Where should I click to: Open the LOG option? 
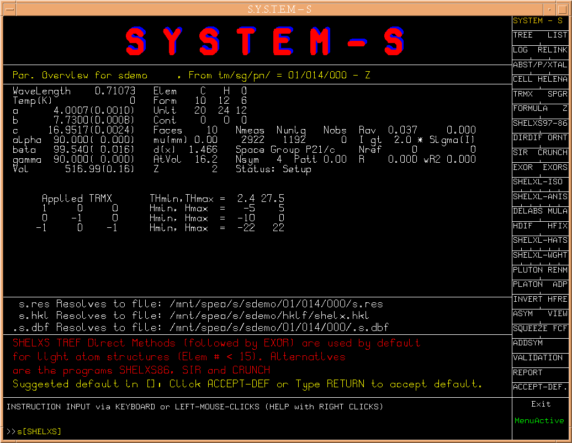coord(521,50)
